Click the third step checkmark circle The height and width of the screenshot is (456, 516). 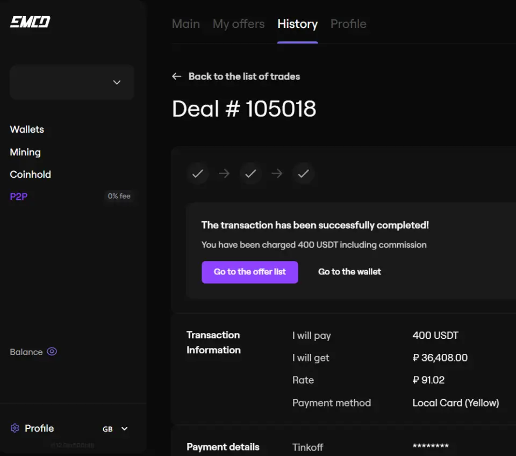pos(304,173)
